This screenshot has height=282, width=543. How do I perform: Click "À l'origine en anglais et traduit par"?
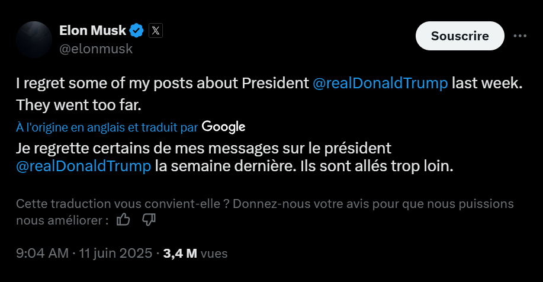pos(107,127)
